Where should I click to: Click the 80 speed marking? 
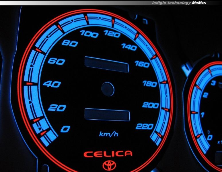click(x=70, y=43)
